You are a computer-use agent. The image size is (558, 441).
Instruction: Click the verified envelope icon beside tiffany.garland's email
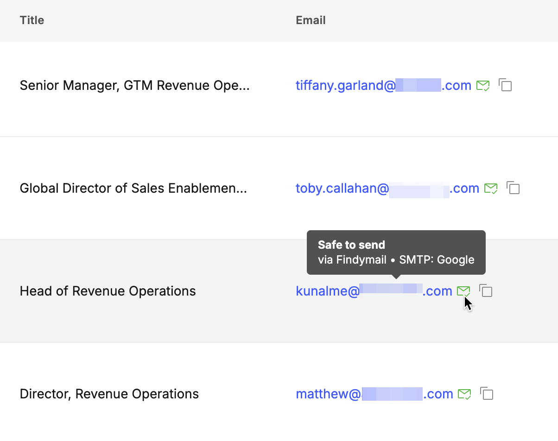(x=483, y=85)
